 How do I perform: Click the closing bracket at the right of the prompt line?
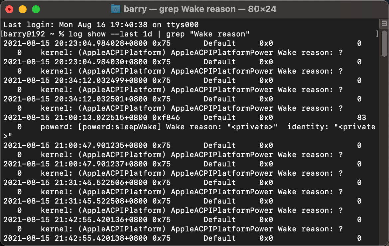tap(377, 34)
